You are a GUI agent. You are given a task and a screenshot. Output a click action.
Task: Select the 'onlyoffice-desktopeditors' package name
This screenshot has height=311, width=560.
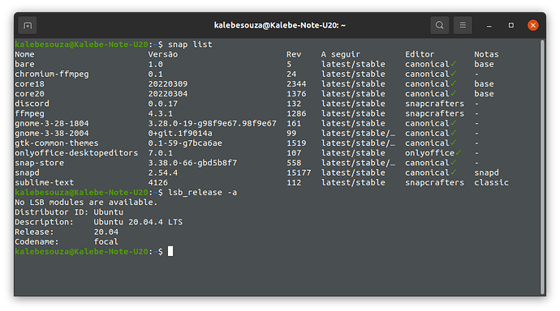point(76,153)
